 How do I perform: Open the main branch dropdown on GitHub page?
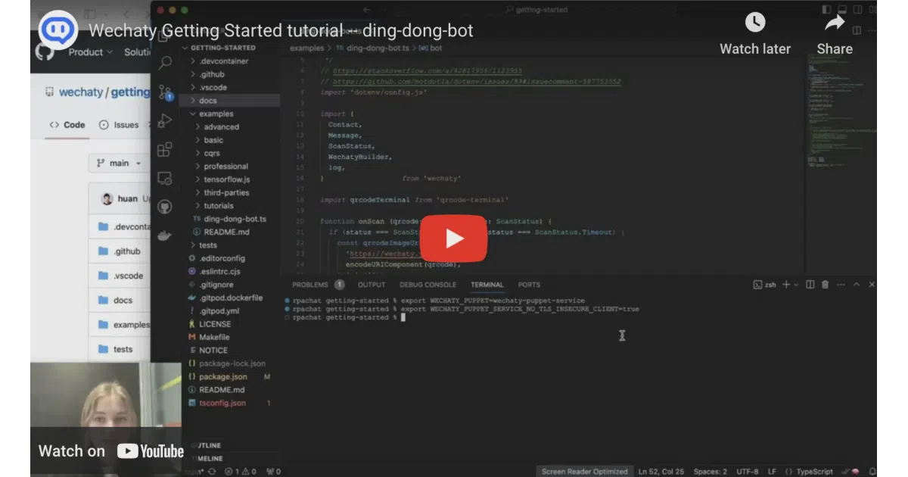click(x=119, y=163)
